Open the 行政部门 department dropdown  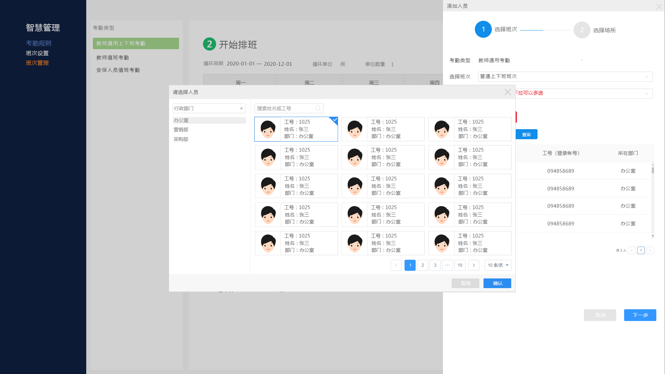(x=209, y=108)
